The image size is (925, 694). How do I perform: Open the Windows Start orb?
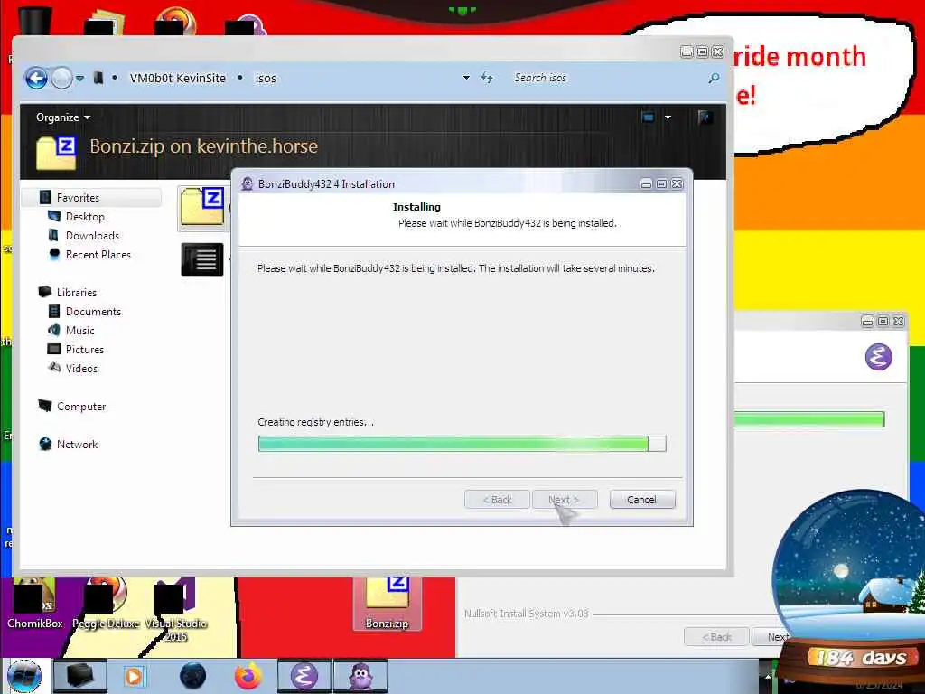tap(24, 676)
